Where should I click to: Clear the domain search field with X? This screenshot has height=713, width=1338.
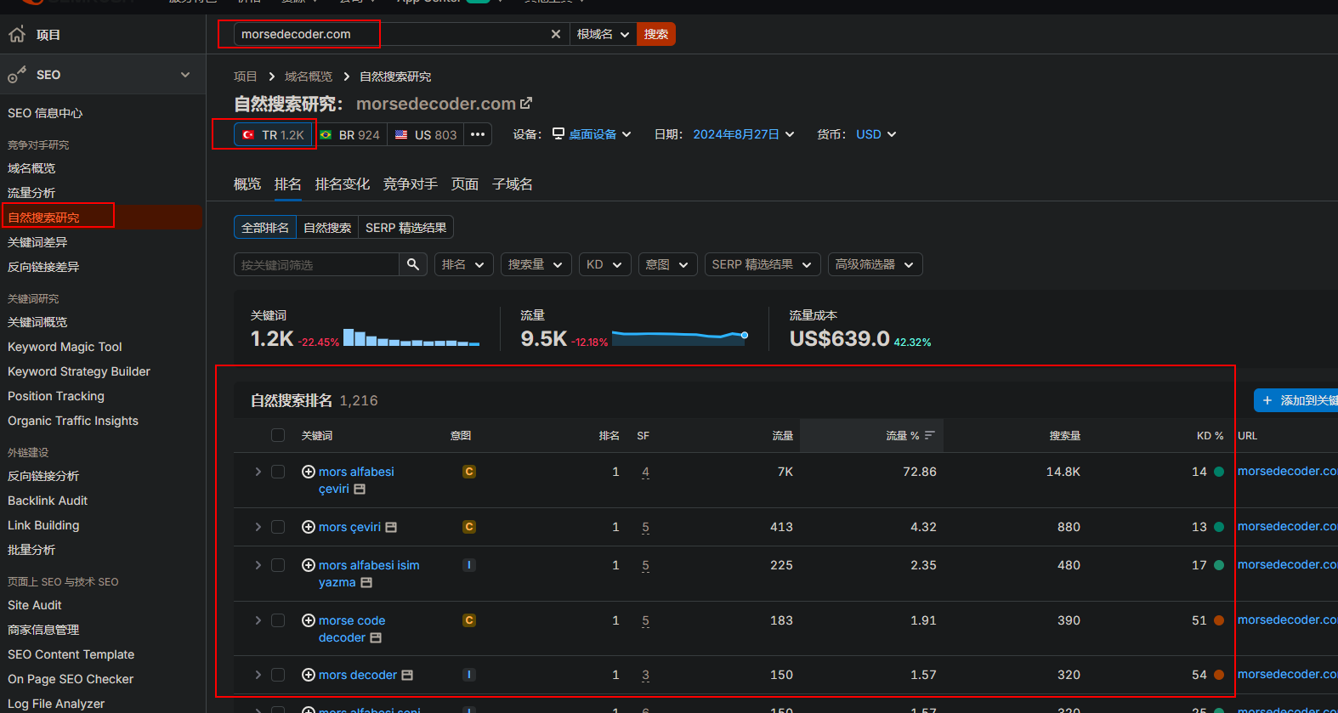click(556, 34)
